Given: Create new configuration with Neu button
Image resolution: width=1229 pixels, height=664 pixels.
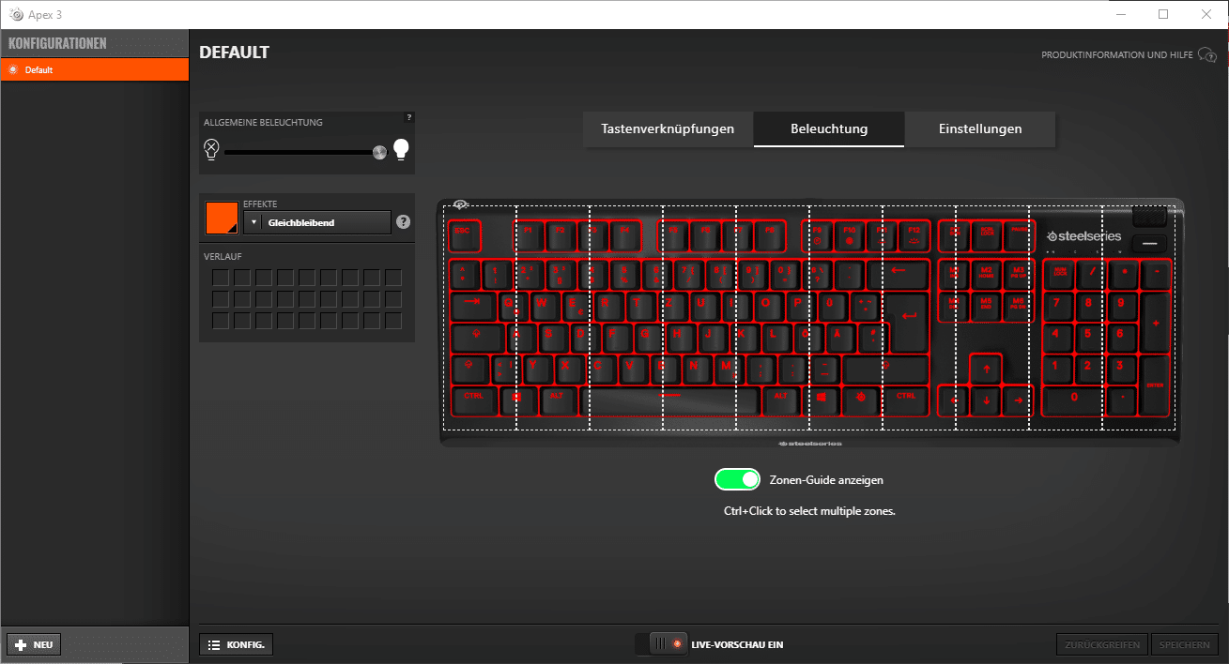Looking at the screenshot, I should click(35, 644).
